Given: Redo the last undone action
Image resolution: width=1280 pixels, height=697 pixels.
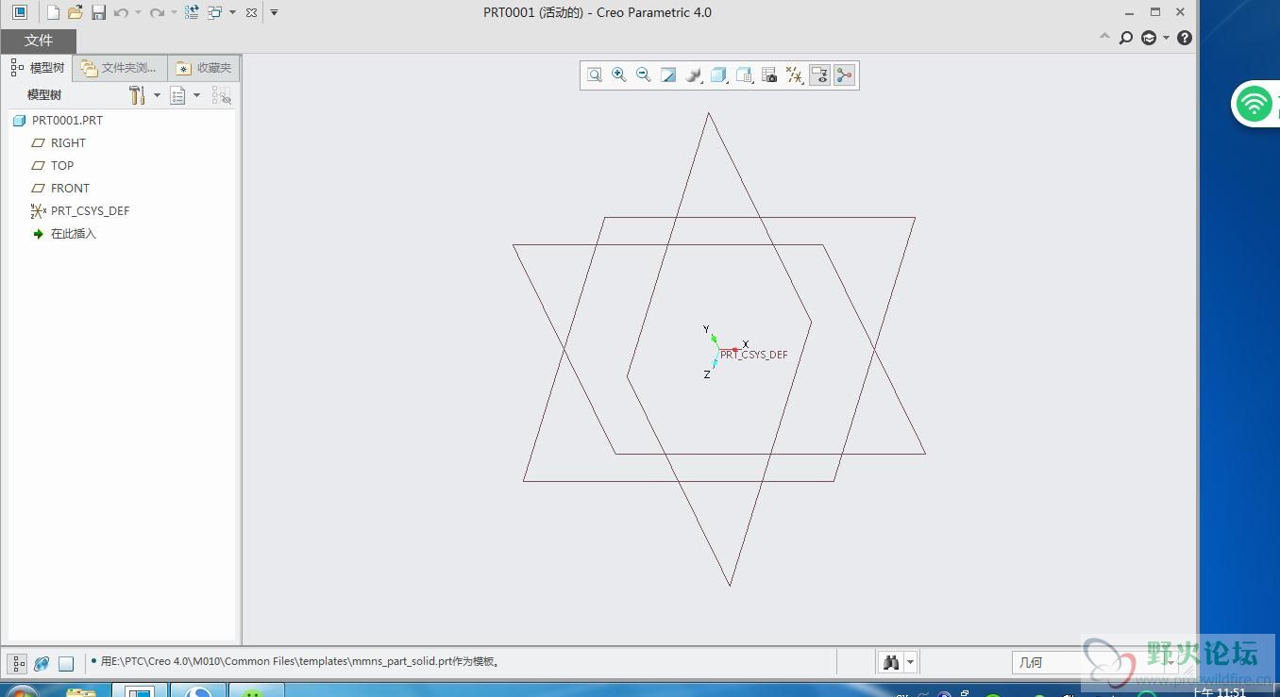Looking at the screenshot, I should pos(157,12).
